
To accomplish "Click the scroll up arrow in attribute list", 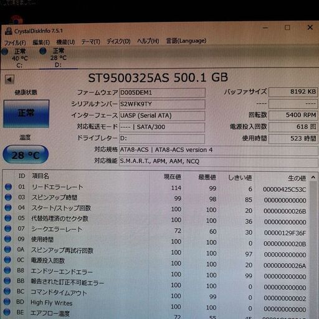I will tap(313, 178).
